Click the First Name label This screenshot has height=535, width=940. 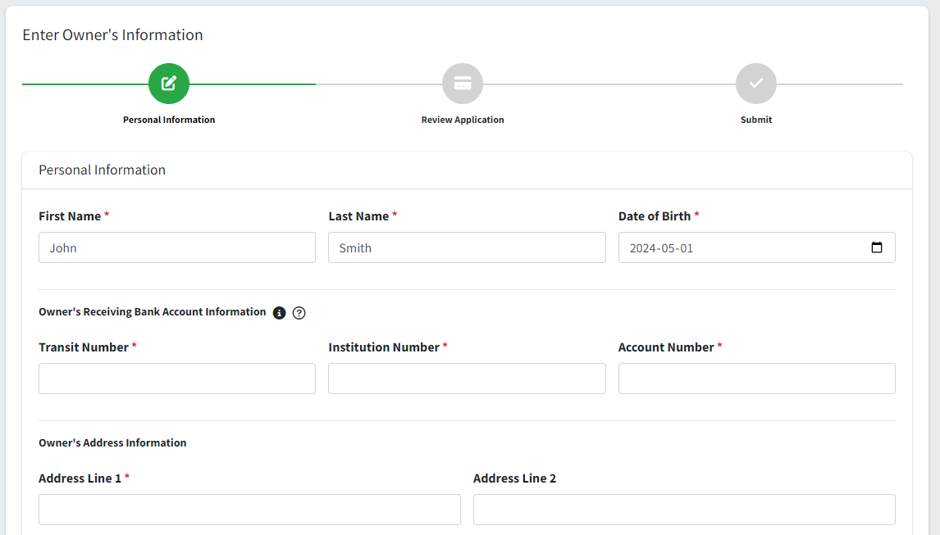[x=70, y=216]
